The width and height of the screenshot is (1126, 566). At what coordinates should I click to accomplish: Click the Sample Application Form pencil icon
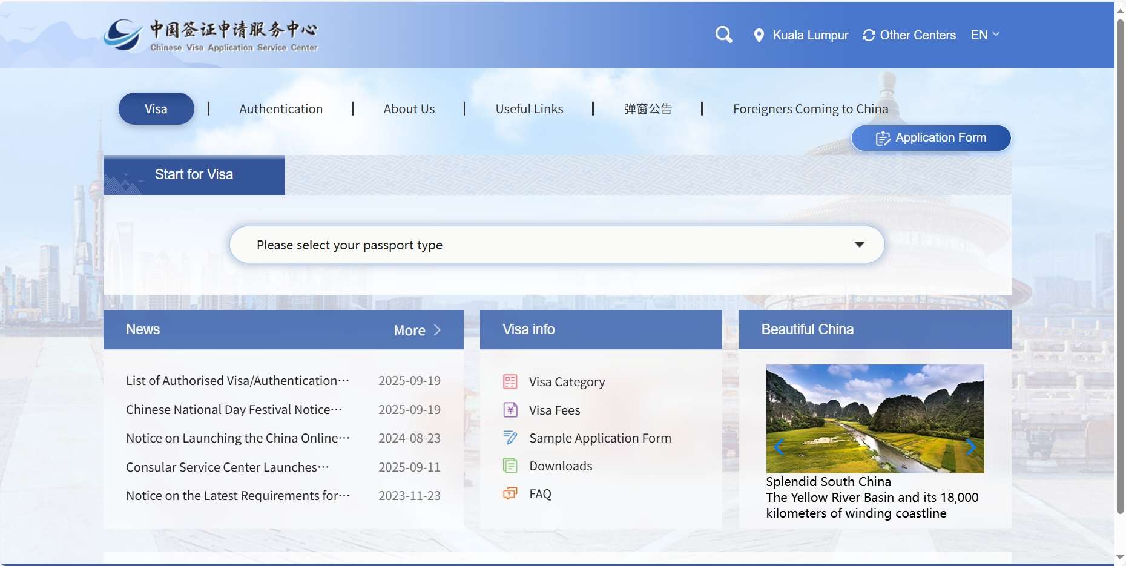[510, 438]
